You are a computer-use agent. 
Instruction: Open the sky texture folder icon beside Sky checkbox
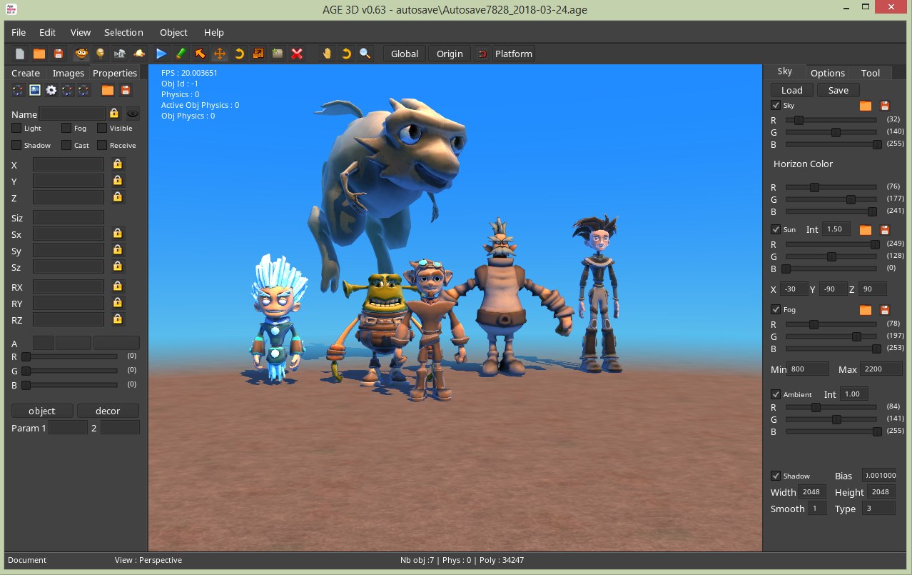pyautogui.click(x=866, y=106)
